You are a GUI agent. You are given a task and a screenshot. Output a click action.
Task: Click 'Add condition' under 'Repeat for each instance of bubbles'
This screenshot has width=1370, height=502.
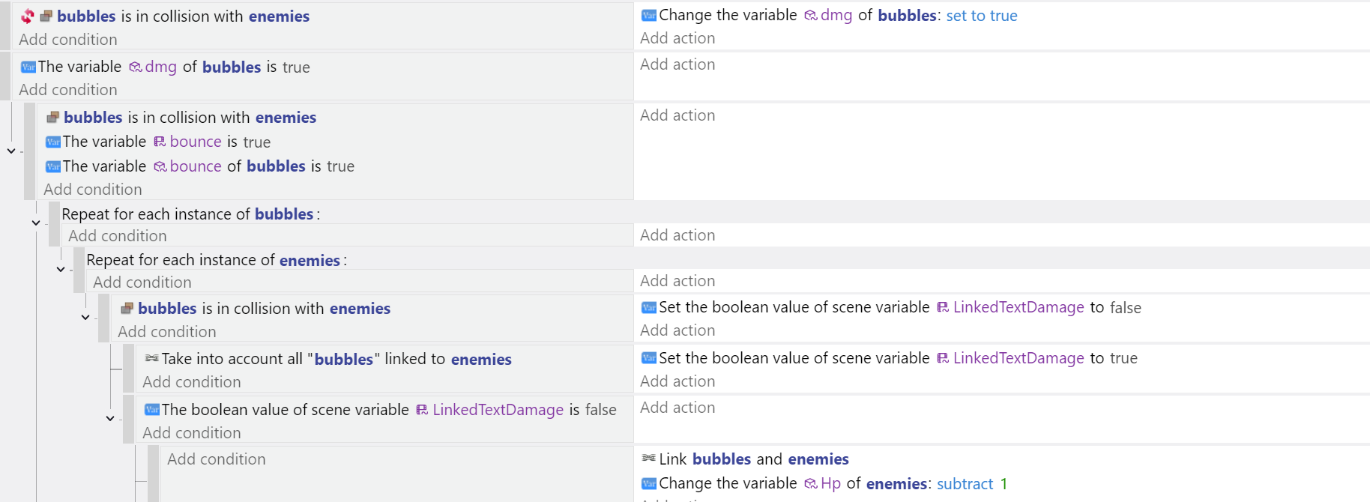pyautogui.click(x=118, y=236)
